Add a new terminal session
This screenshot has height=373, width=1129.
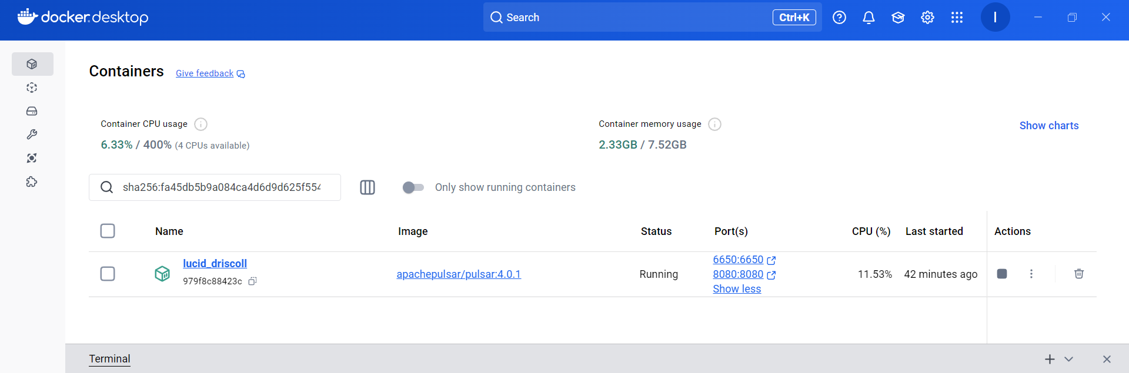click(1050, 359)
